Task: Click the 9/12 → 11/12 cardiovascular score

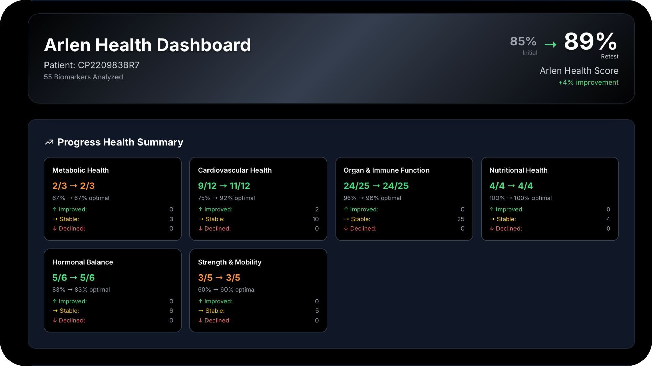Action: [224, 186]
